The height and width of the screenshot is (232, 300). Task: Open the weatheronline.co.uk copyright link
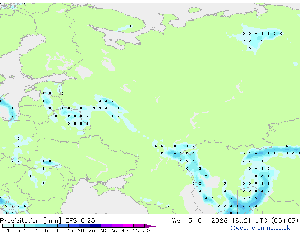pyautogui.click(x=260, y=228)
